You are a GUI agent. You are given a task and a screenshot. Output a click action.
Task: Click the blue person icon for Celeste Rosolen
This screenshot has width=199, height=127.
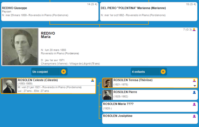(x=93, y=80)
